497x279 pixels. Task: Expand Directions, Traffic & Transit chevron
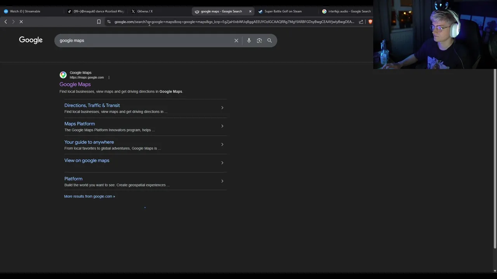coord(222,108)
